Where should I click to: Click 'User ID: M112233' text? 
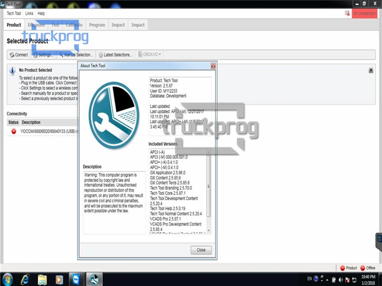coord(163,91)
